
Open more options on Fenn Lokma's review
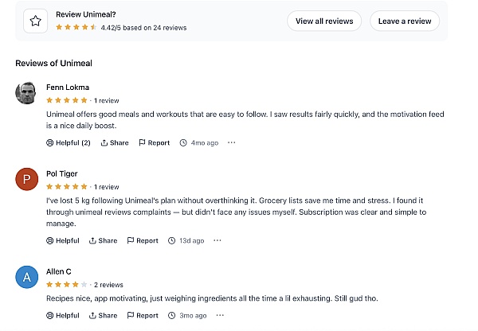232,143
